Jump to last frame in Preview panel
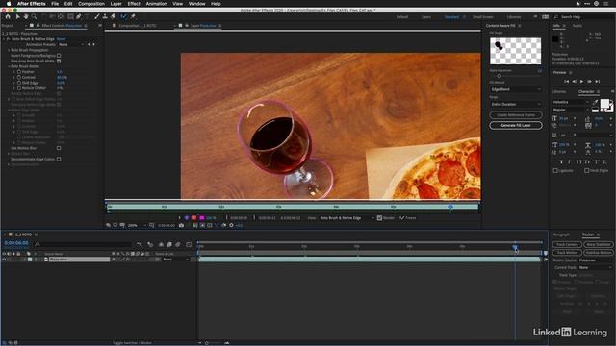This screenshot has width=616, height=346. [598, 81]
